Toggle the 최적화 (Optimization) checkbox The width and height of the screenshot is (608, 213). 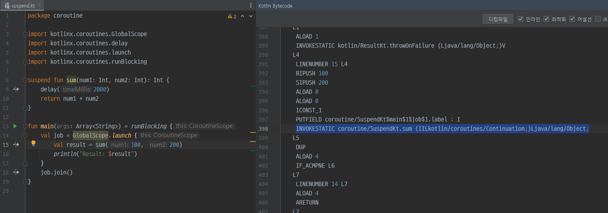pos(546,19)
